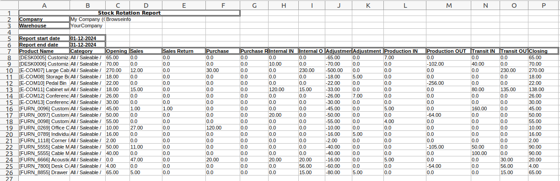Select row 15 header
This screenshot has width=560, height=181.
tap(9, 102)
